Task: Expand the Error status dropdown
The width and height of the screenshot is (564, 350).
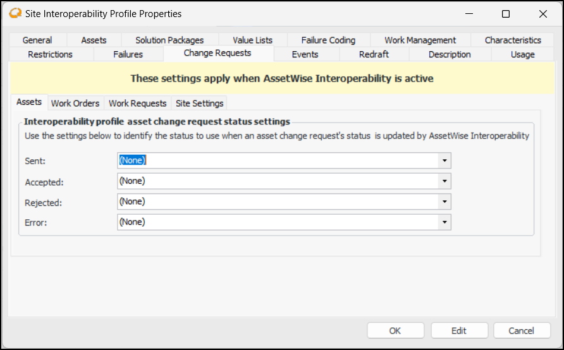Action: tap(444, 222)
